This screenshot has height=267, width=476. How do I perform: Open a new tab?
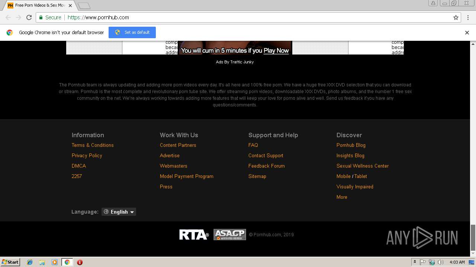[x=84, y=6]
